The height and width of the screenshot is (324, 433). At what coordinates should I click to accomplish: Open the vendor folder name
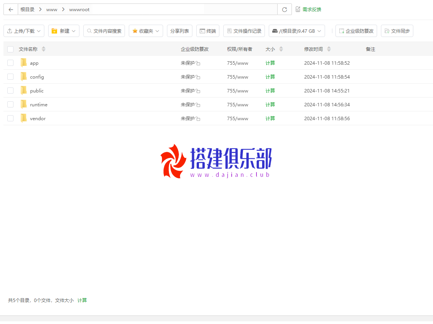point(38,118)
